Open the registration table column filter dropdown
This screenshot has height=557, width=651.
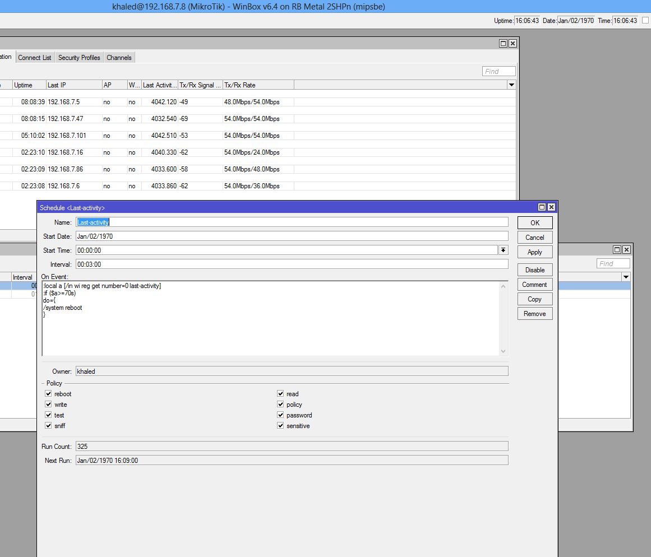[511, 85]
